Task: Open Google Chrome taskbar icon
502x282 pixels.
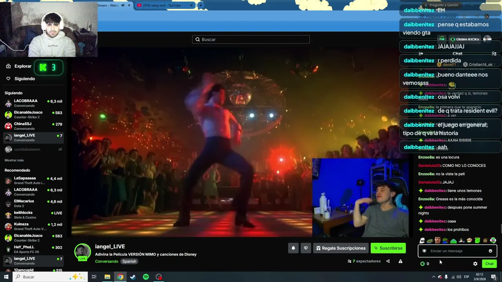Action: pos(120,277)
